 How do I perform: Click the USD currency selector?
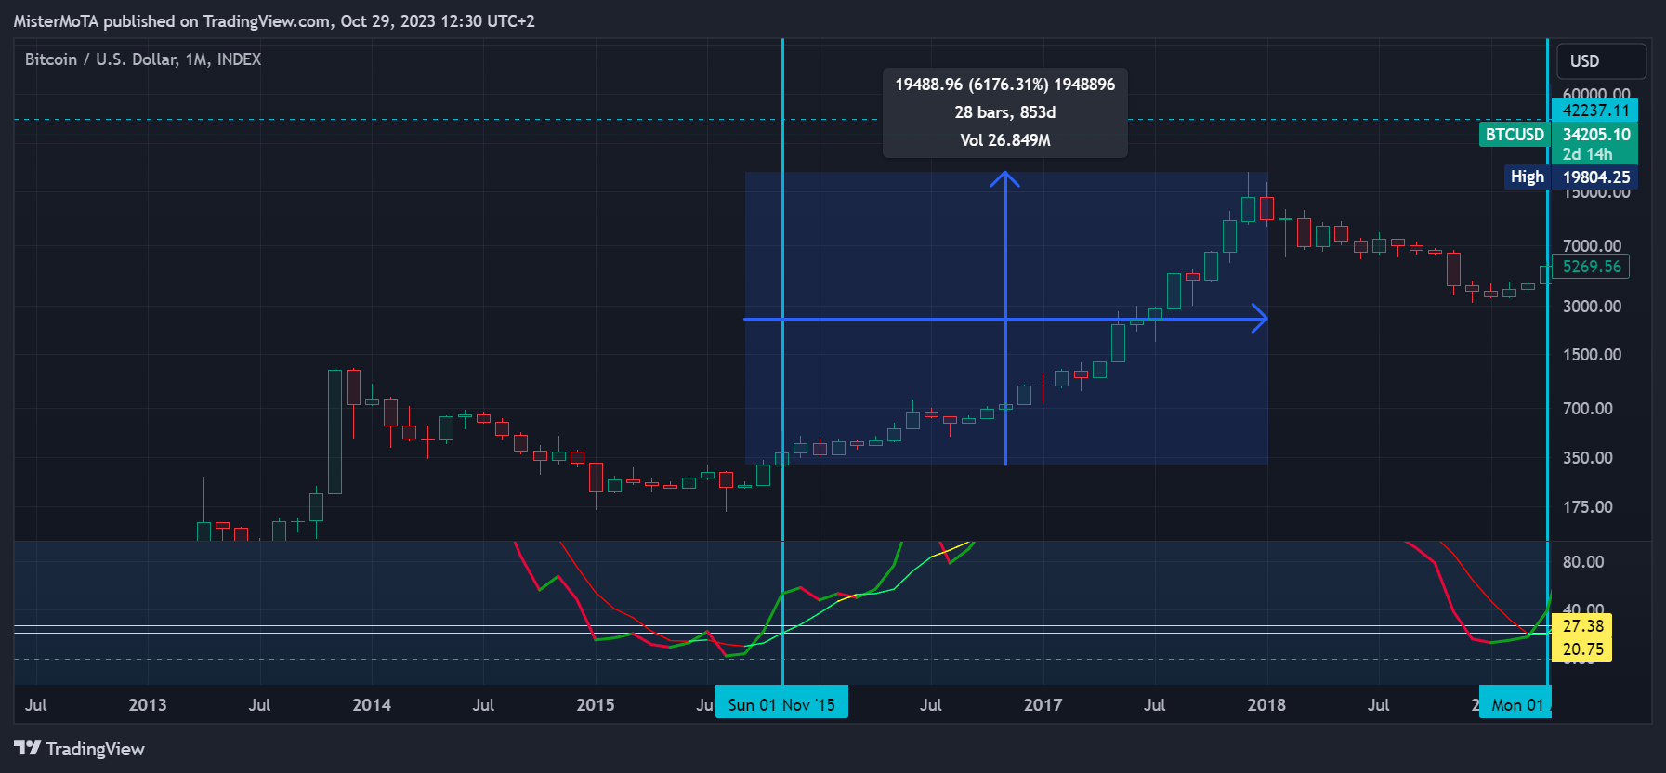pyautogui.click(x=1601, y=61)
